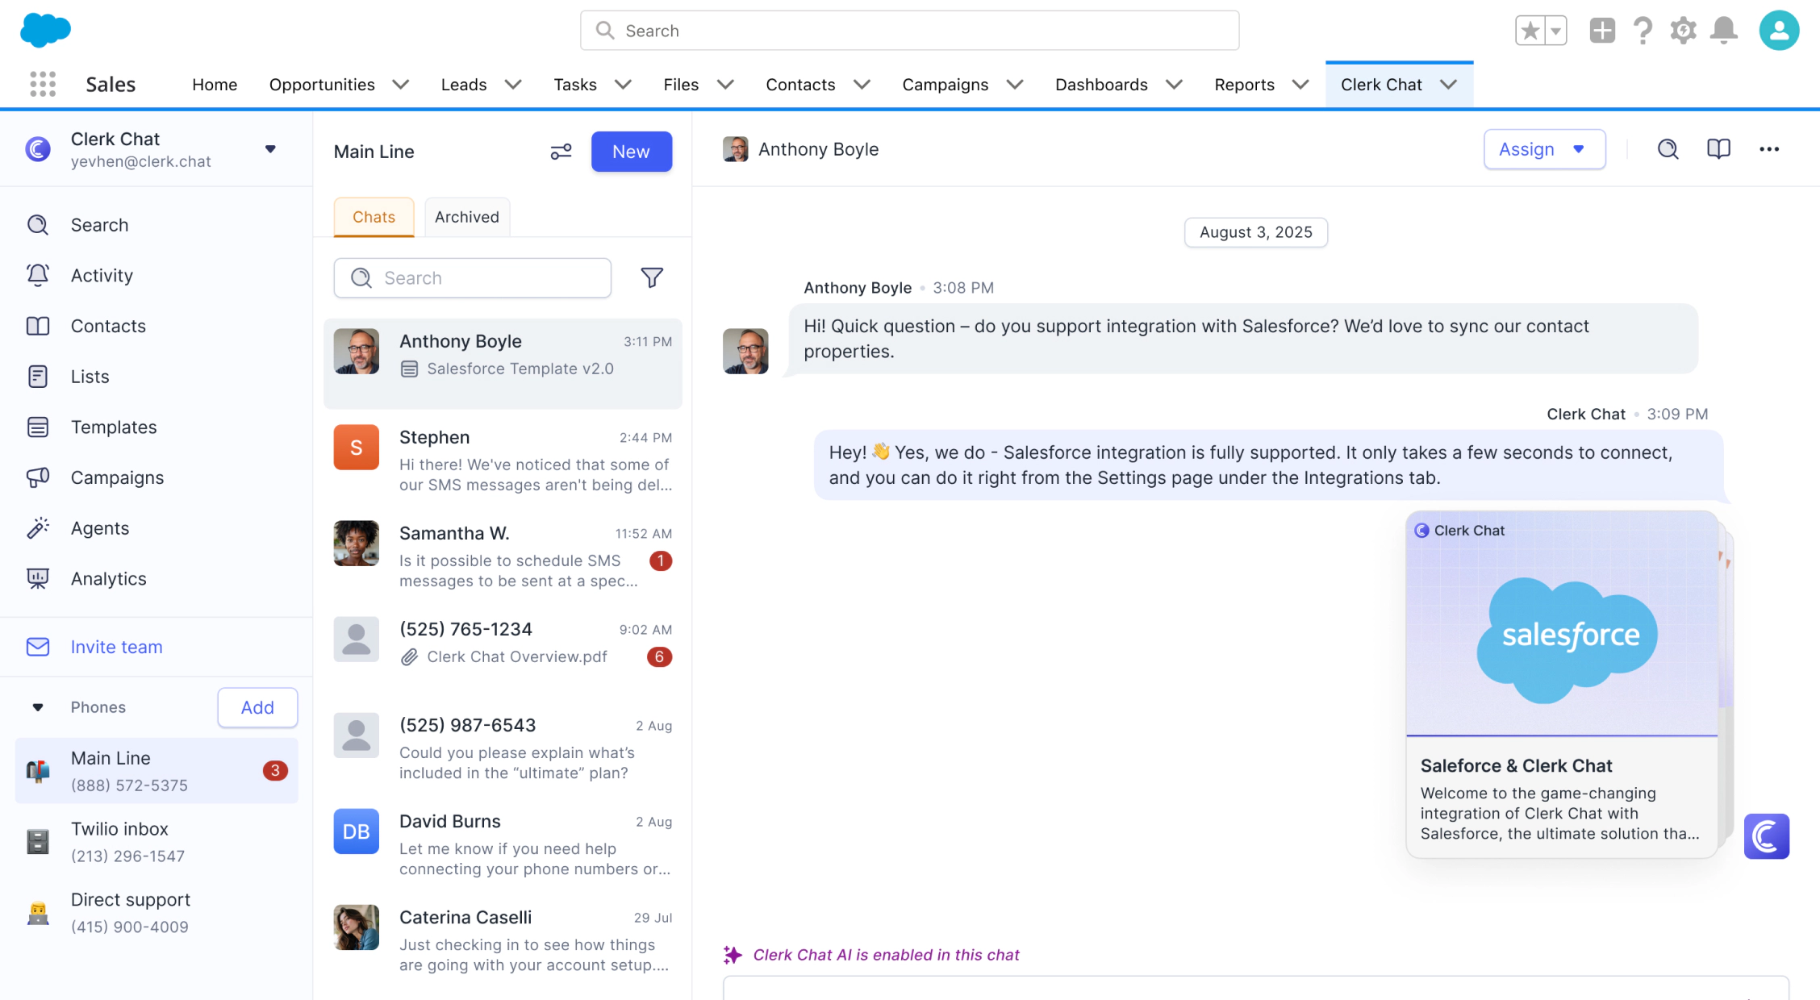Open the contact details book icon
The image size is (1820, 1000).
(1718, 149)
